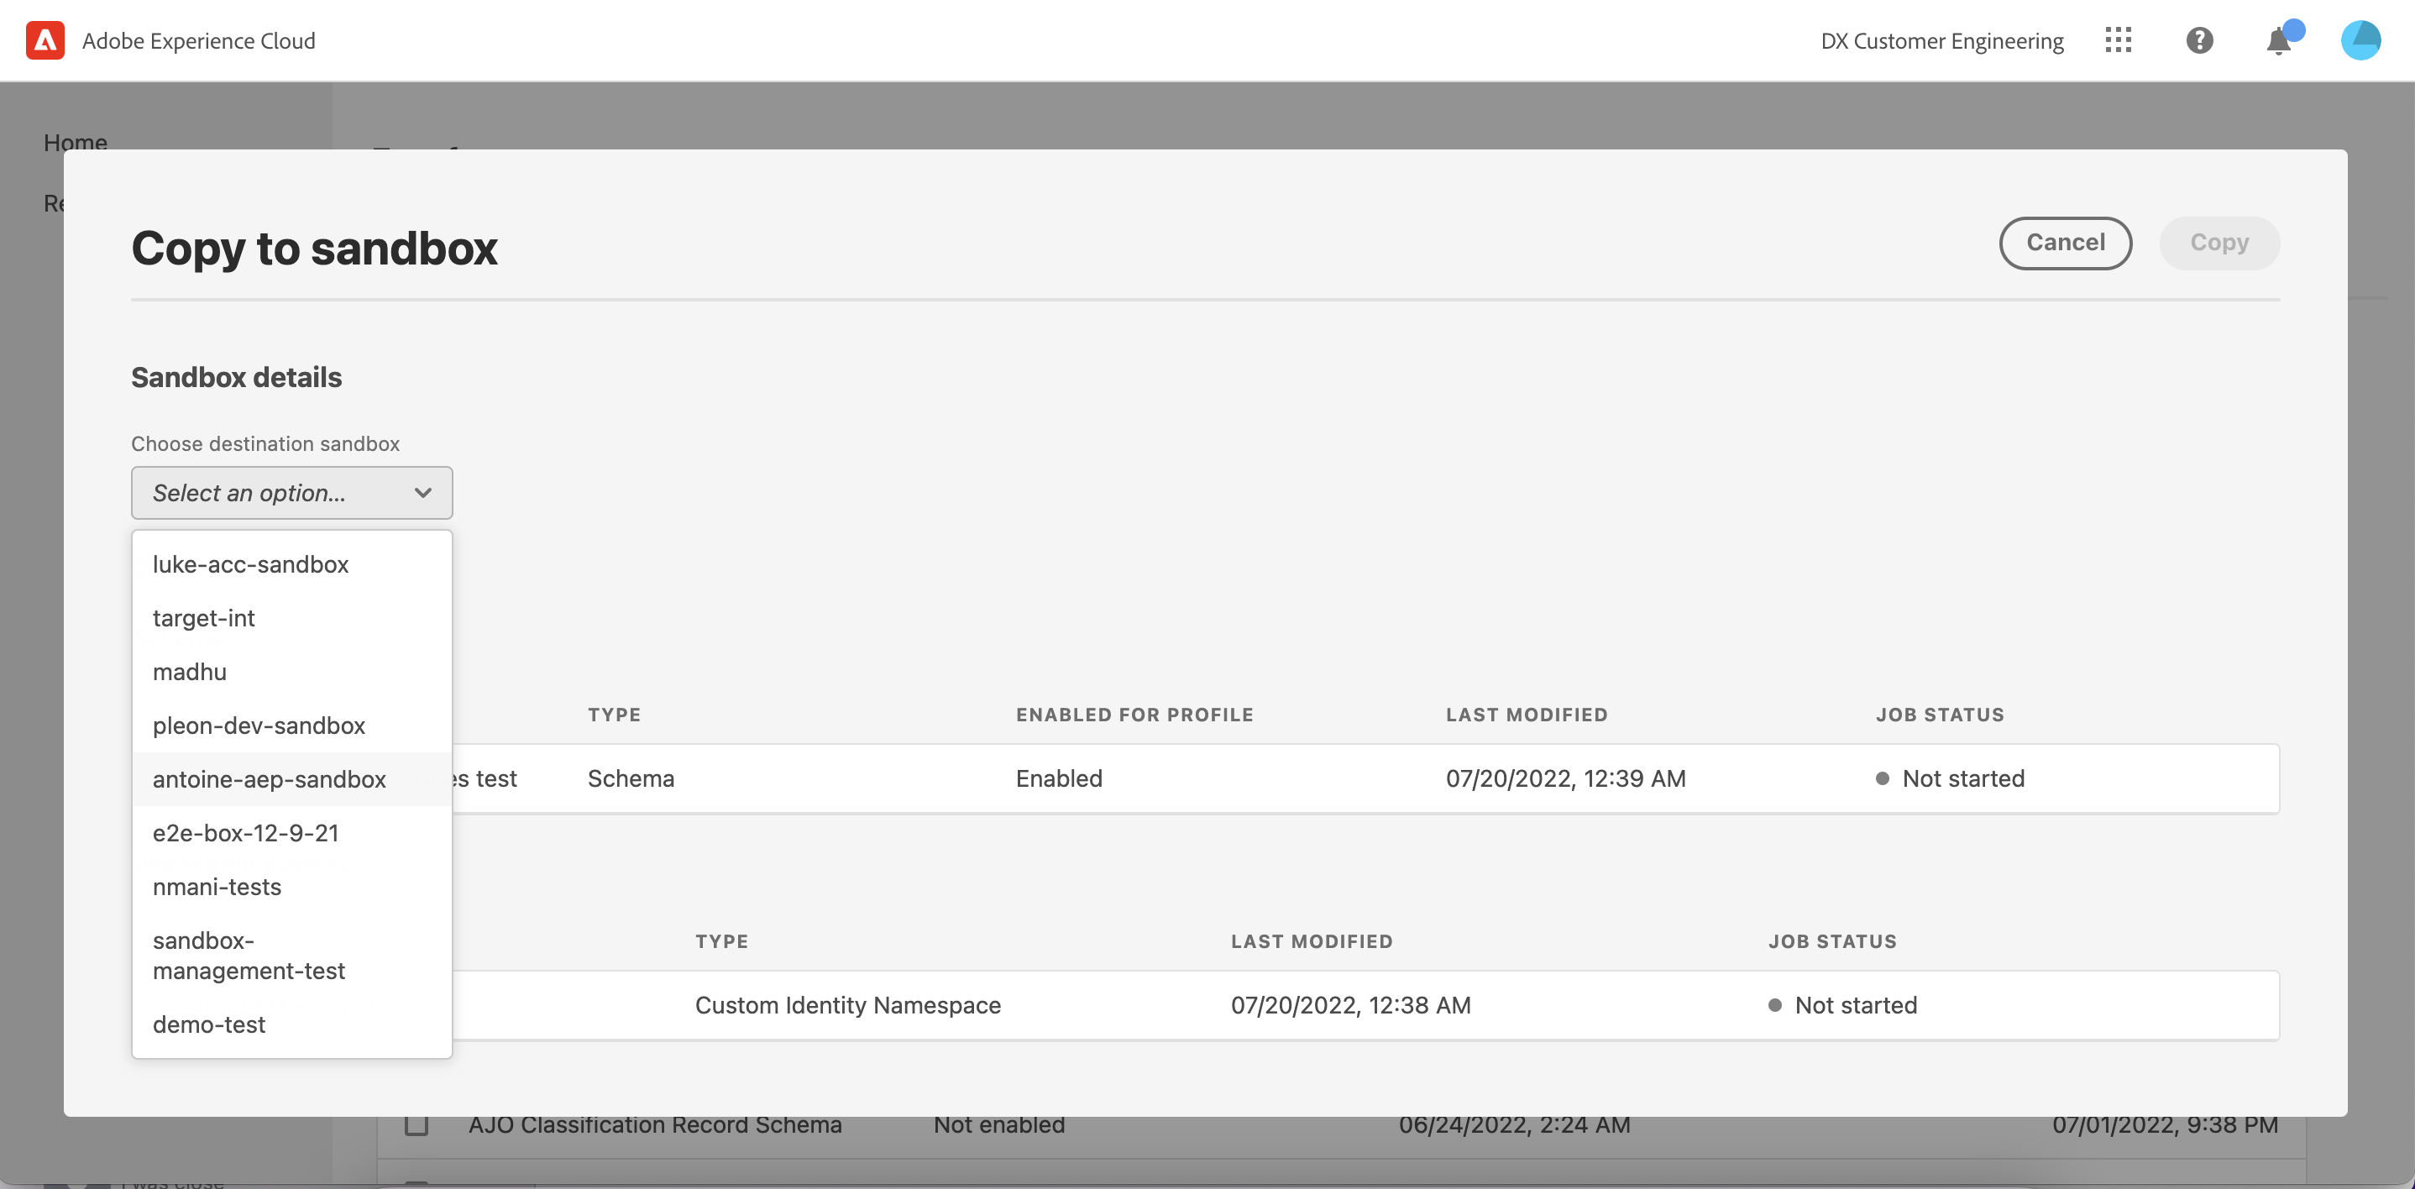Image resolution: width=2415 pixels, height=1189 pixels.
Task: Open the help question mark icon
Action: click(x=2198, y=40)
